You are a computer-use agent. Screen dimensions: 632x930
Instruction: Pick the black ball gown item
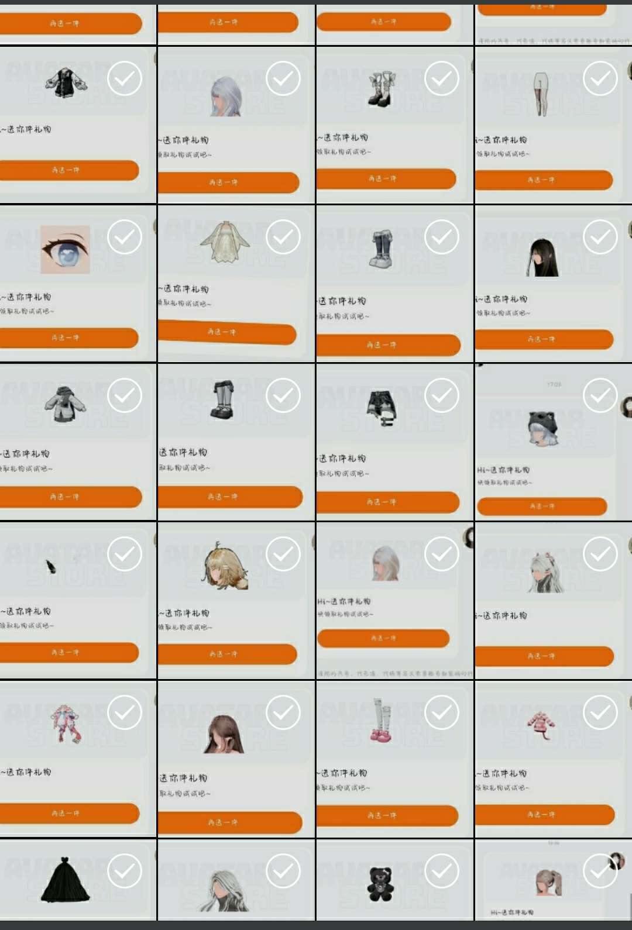tap(65, 879)
